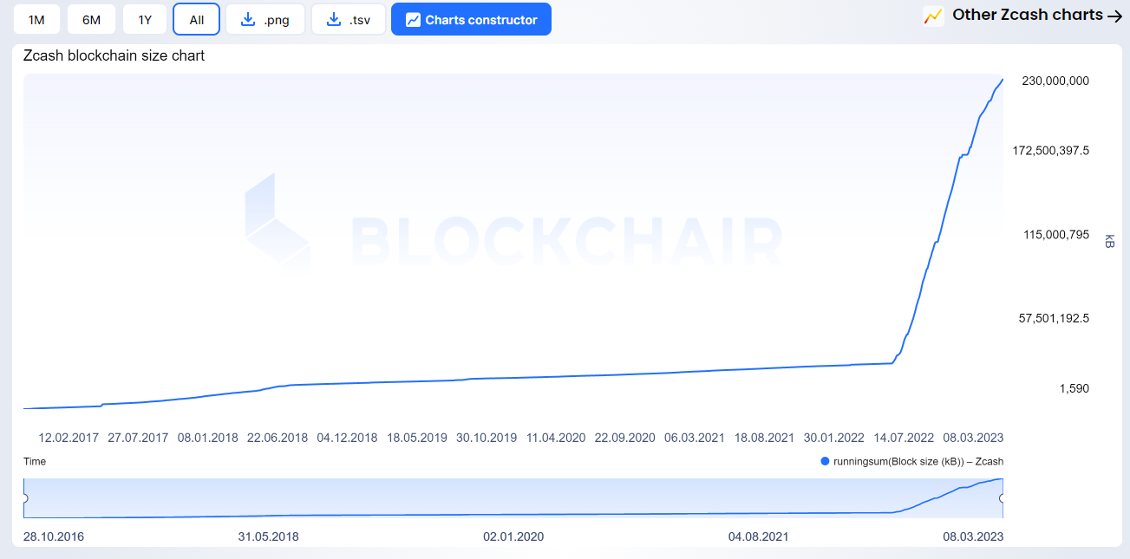Click the 172,500,397.5 y-axis label

pyautogui.click(x=1051, y=151)
